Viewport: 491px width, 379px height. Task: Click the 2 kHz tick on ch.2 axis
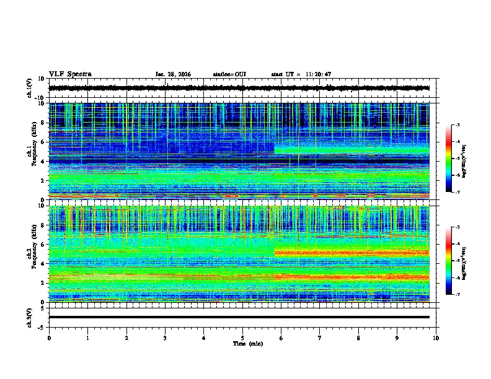tap(43, 283)
